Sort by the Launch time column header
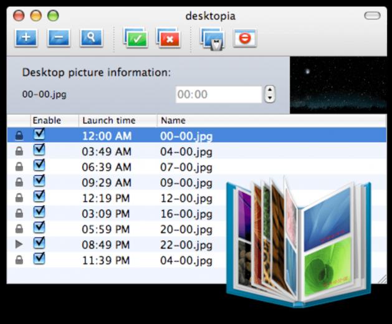The height and width of the screenshot is (324, 392). click(118, 120)
